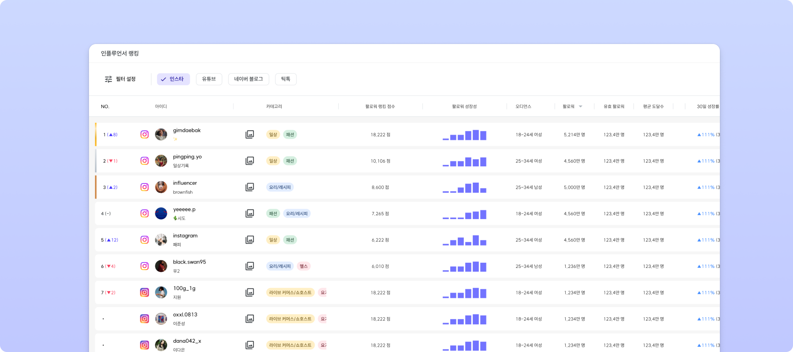793x352 pixels.
Task: Click the pingping.yo profile avatar
Action: point(161,161)
